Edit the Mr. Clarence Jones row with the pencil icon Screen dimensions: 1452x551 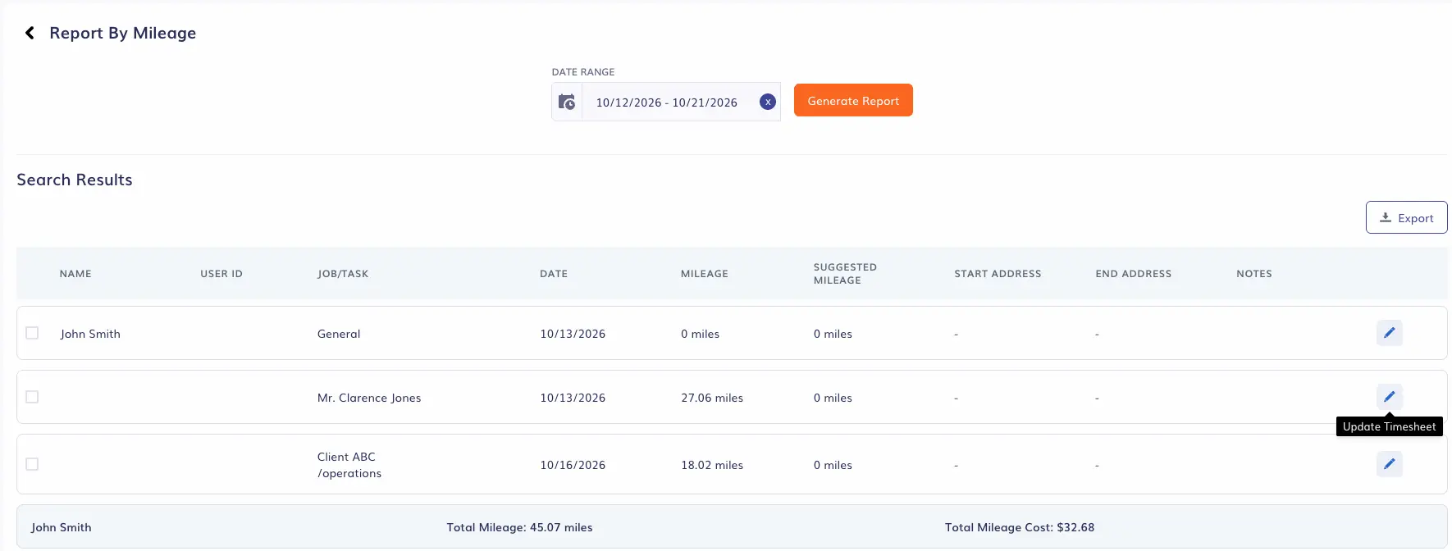1389,397
